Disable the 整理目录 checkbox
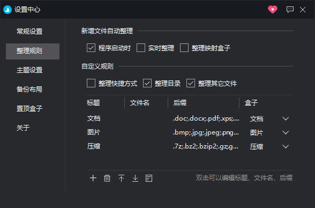The image size is (315, 208). click(x=147, y=83)
